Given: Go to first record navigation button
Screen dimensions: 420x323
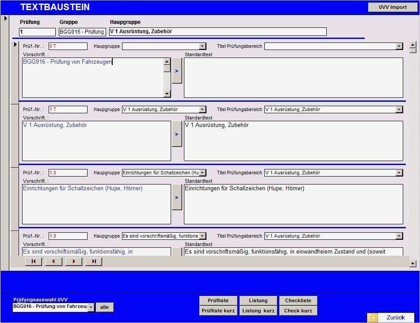Looking at the screenshot, I should tap(34, 261).
